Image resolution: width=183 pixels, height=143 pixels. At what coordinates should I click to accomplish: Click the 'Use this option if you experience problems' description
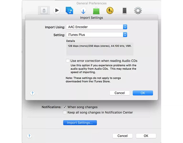104,69
